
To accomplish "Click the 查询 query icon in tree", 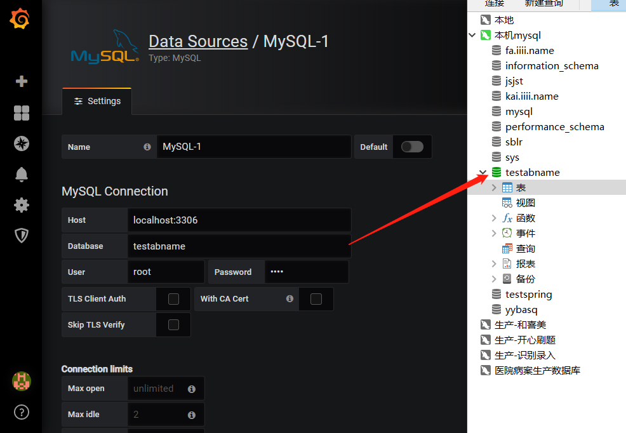I will pyautogui.click(x=507, y=248).
